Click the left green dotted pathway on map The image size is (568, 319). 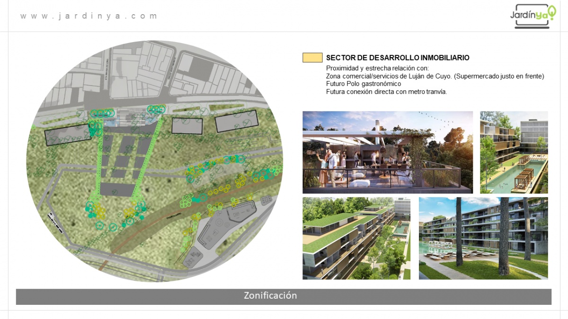coord(100,161)
